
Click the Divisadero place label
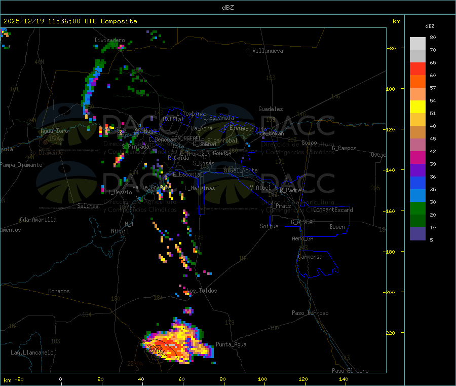click(x=109, y=40)
